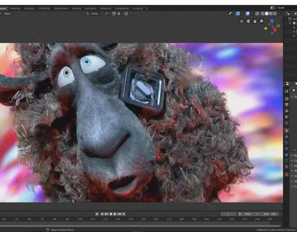Open object visibility and selectability dropdown
Screen dimensions: 297x232
[x=231, y=14]
